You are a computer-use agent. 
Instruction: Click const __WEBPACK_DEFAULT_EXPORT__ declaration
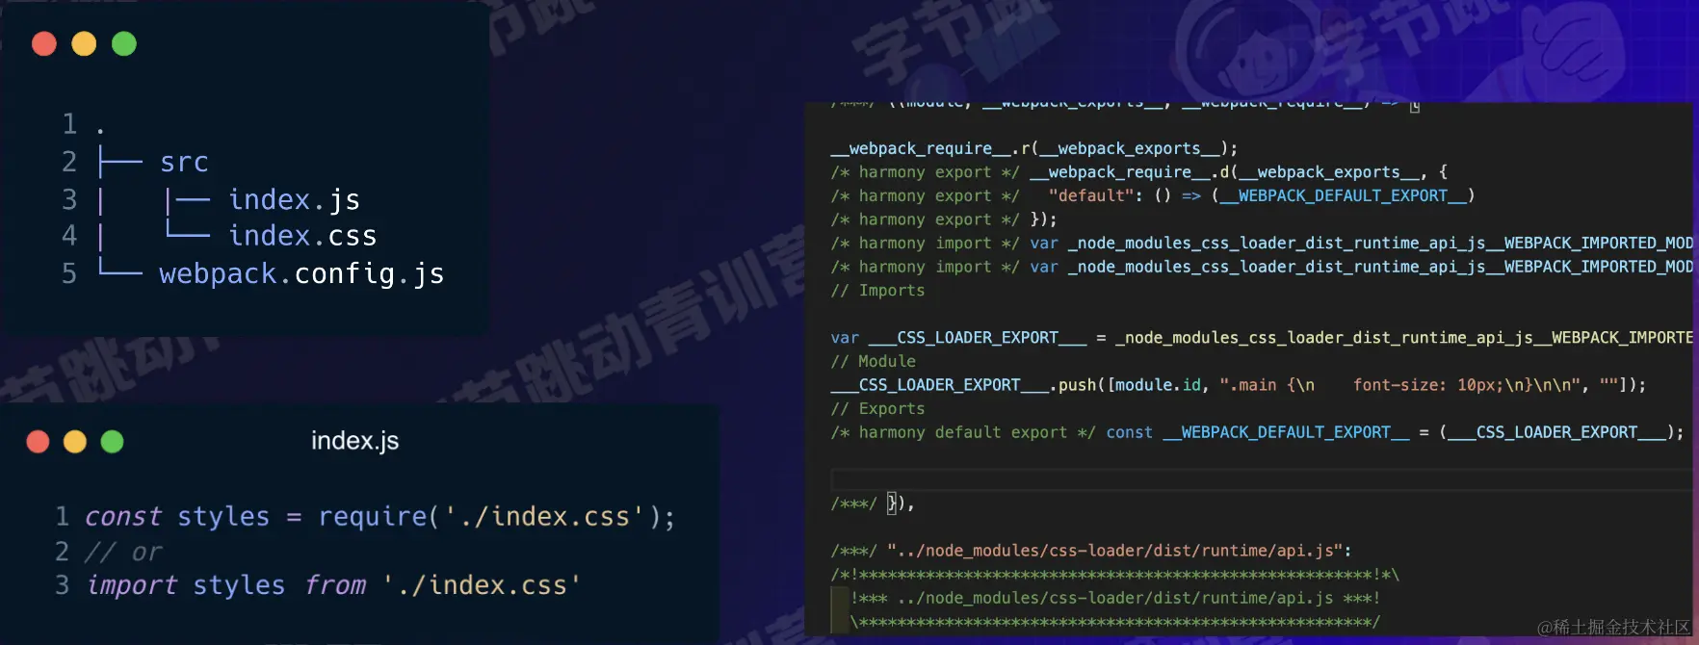1257,432
